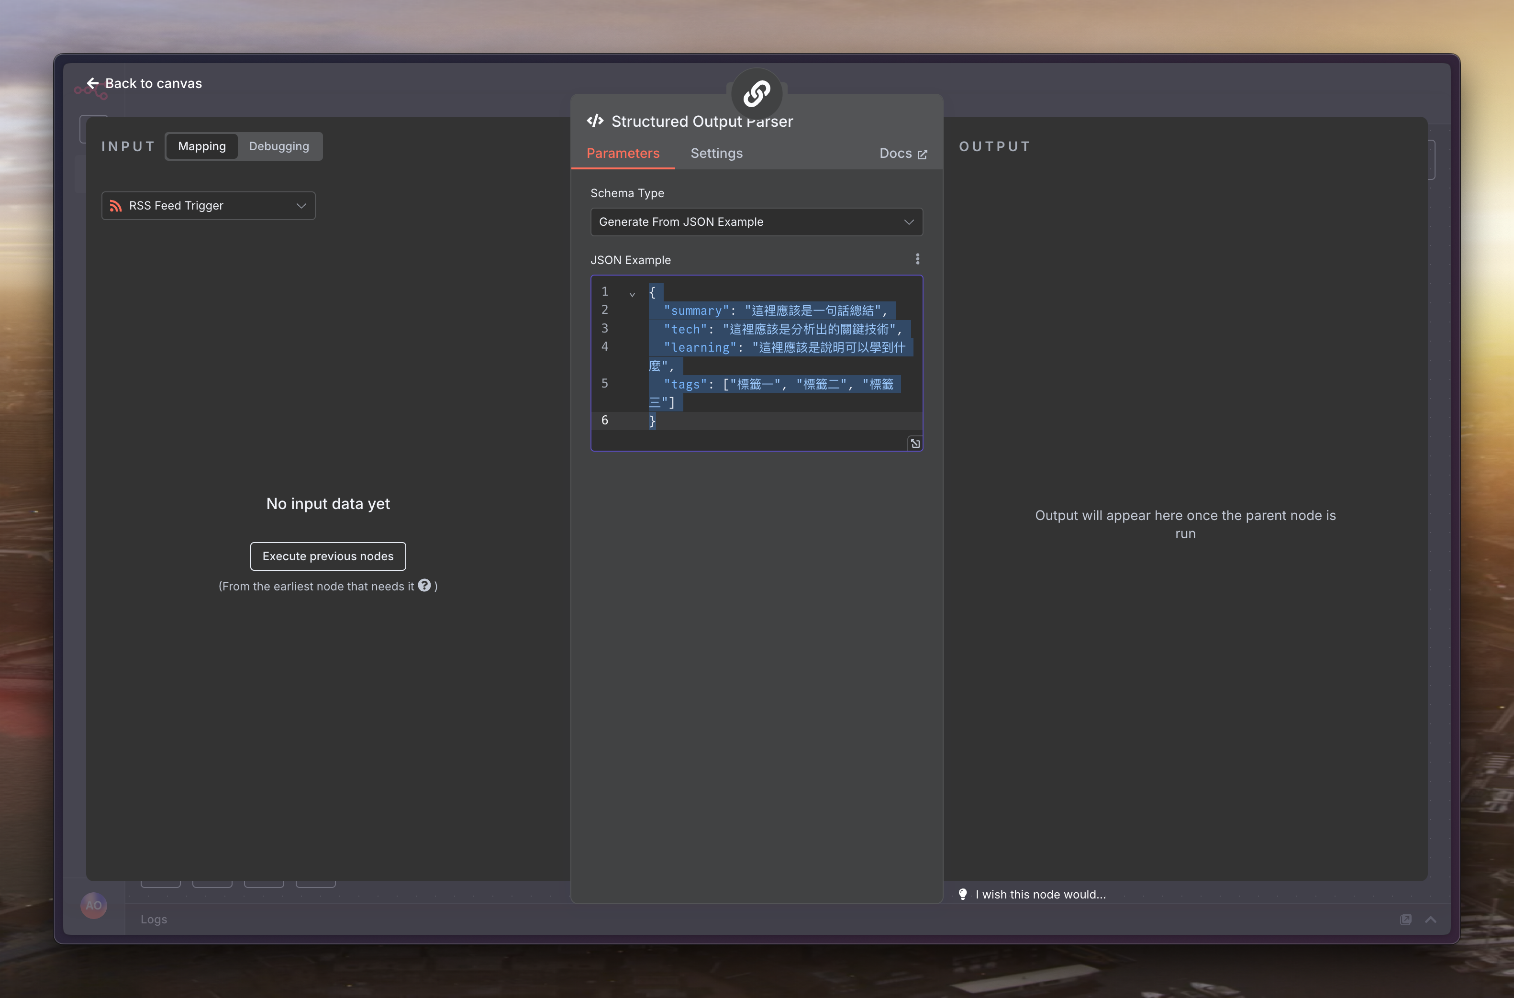
Task: Expand the Logs panel chevron
Action: pyautogui.click(x=1431, y=920)
